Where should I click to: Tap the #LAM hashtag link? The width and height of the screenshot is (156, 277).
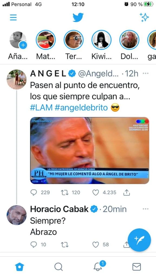[41, 108]
